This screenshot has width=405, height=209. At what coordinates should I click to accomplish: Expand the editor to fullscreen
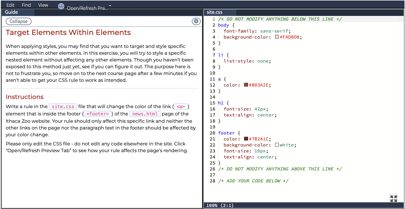point(393,198)
